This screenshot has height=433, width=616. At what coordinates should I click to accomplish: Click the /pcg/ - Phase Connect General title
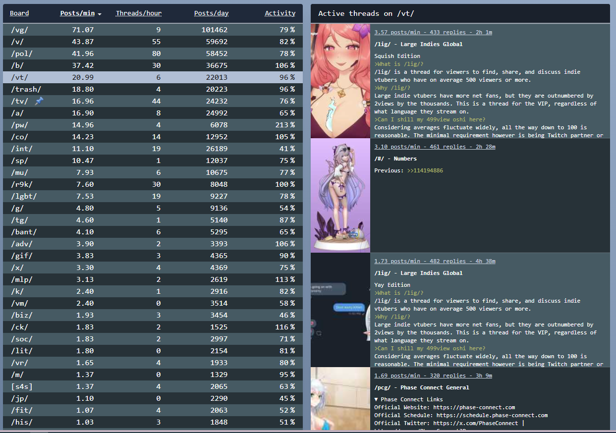click(x=422, y=387)
